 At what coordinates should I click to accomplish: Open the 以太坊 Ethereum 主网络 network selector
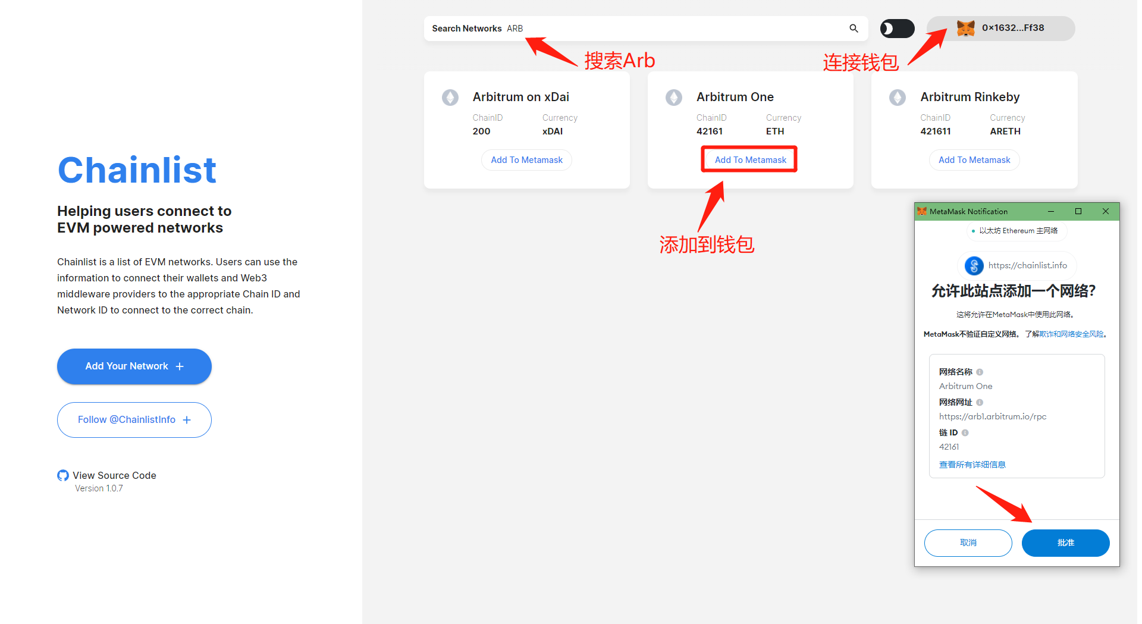(x=1017, y=231)
